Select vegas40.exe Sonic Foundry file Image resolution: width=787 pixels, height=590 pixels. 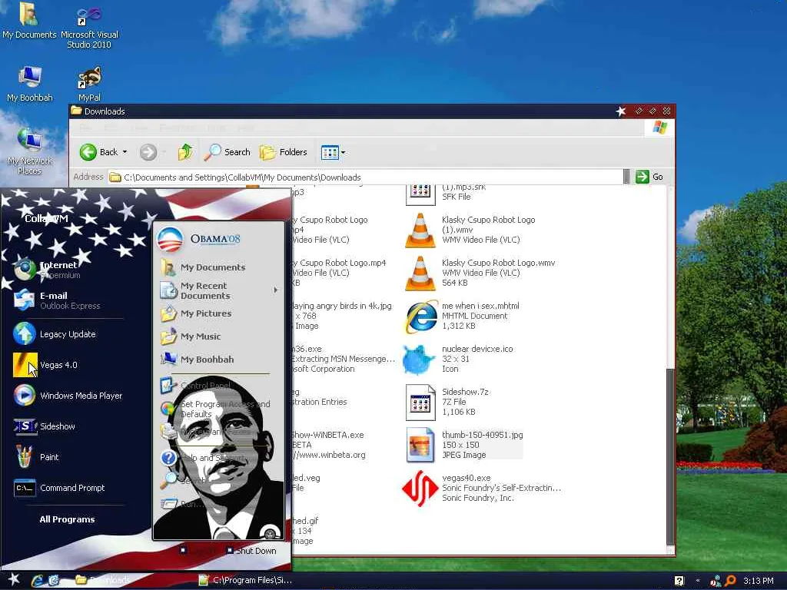481,488
